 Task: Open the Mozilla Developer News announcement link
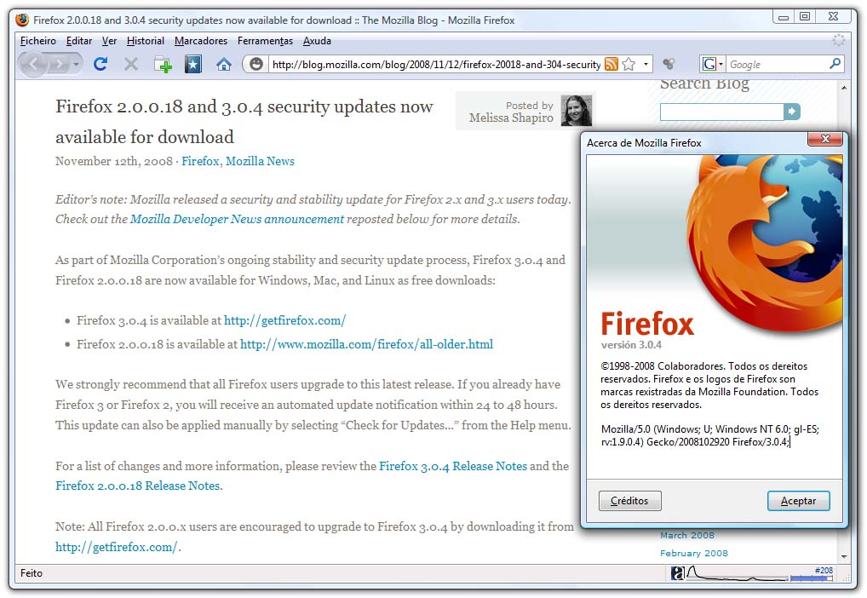(x=237, y=219)
